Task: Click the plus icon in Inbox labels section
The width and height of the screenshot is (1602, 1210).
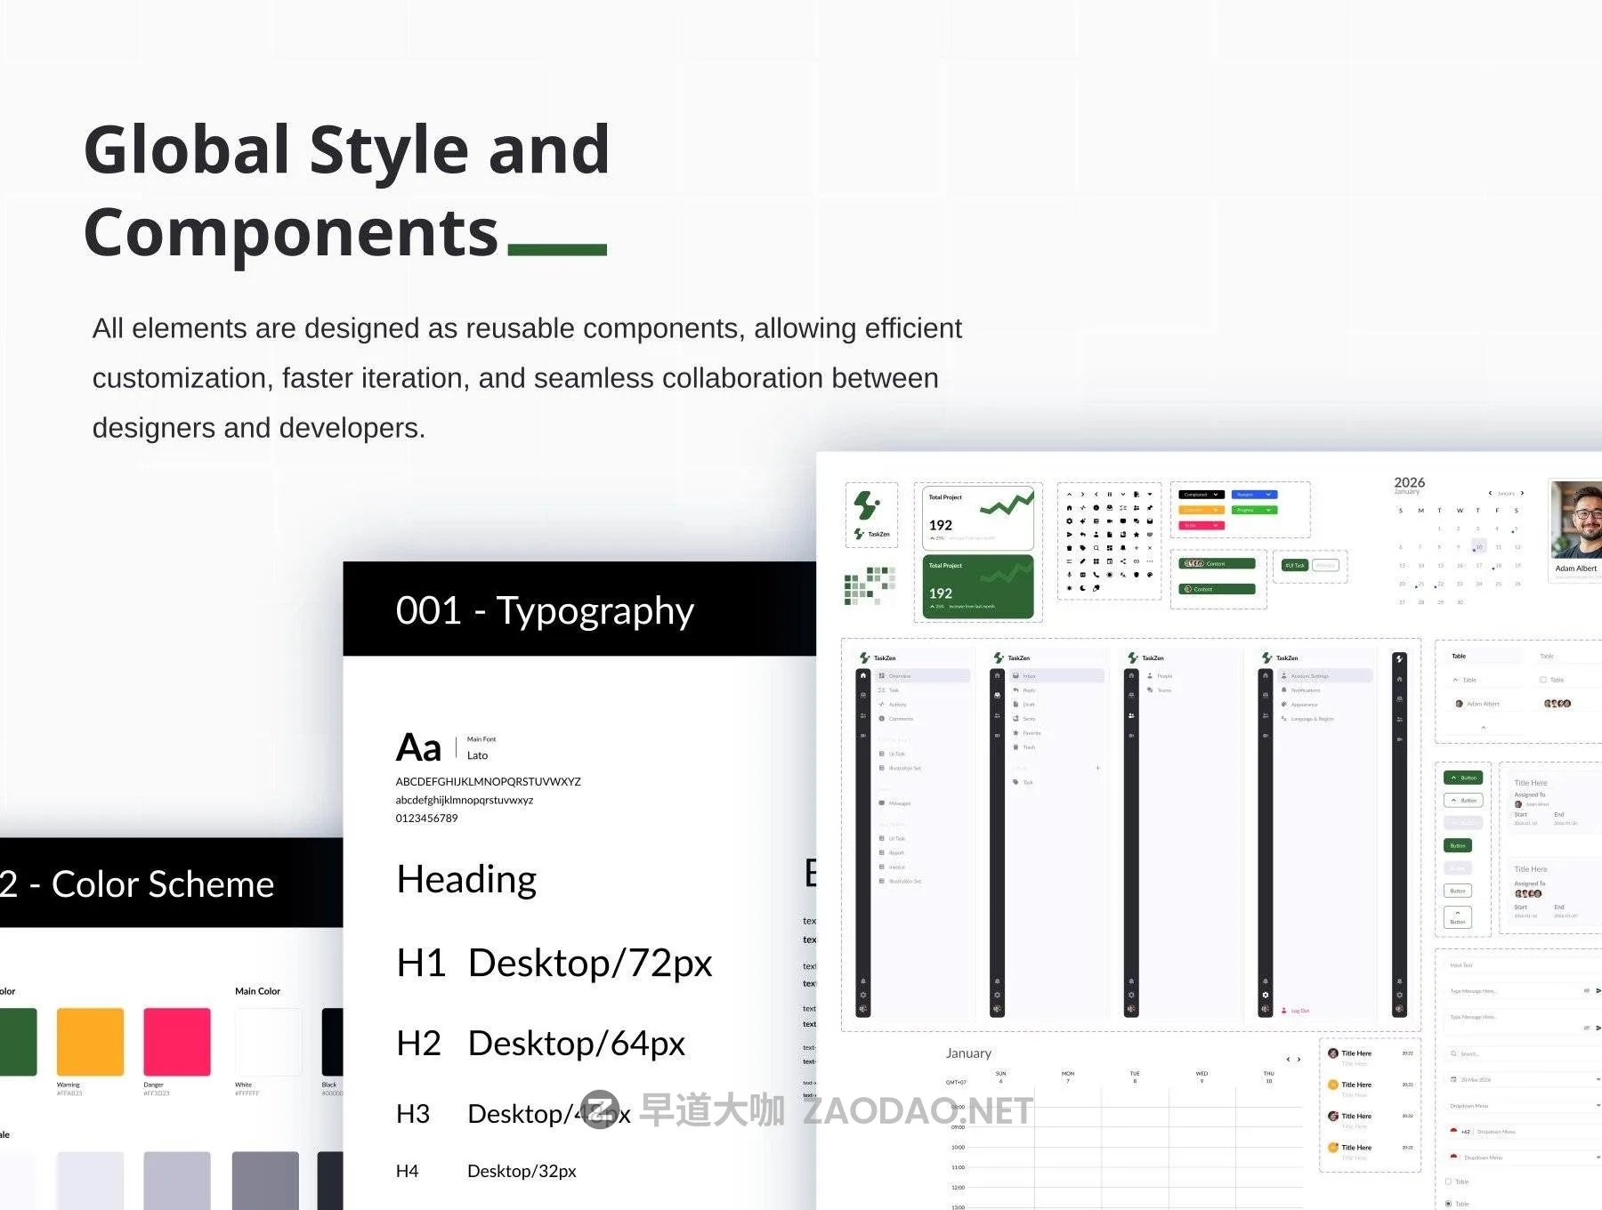Action: tap(1097, 768)
